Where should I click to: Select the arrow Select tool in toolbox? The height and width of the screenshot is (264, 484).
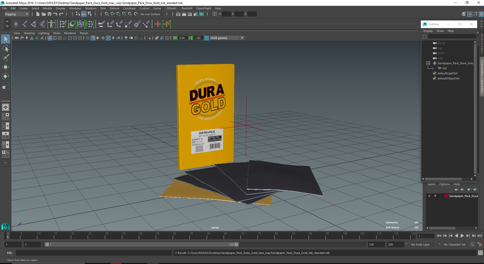point(6,39)
